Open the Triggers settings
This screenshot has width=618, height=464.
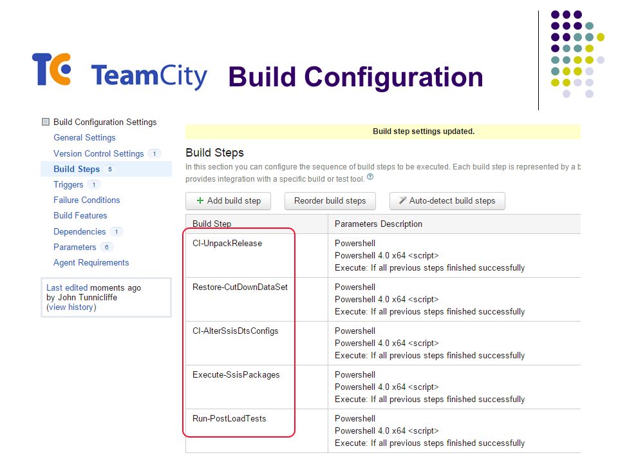[68, 185]
